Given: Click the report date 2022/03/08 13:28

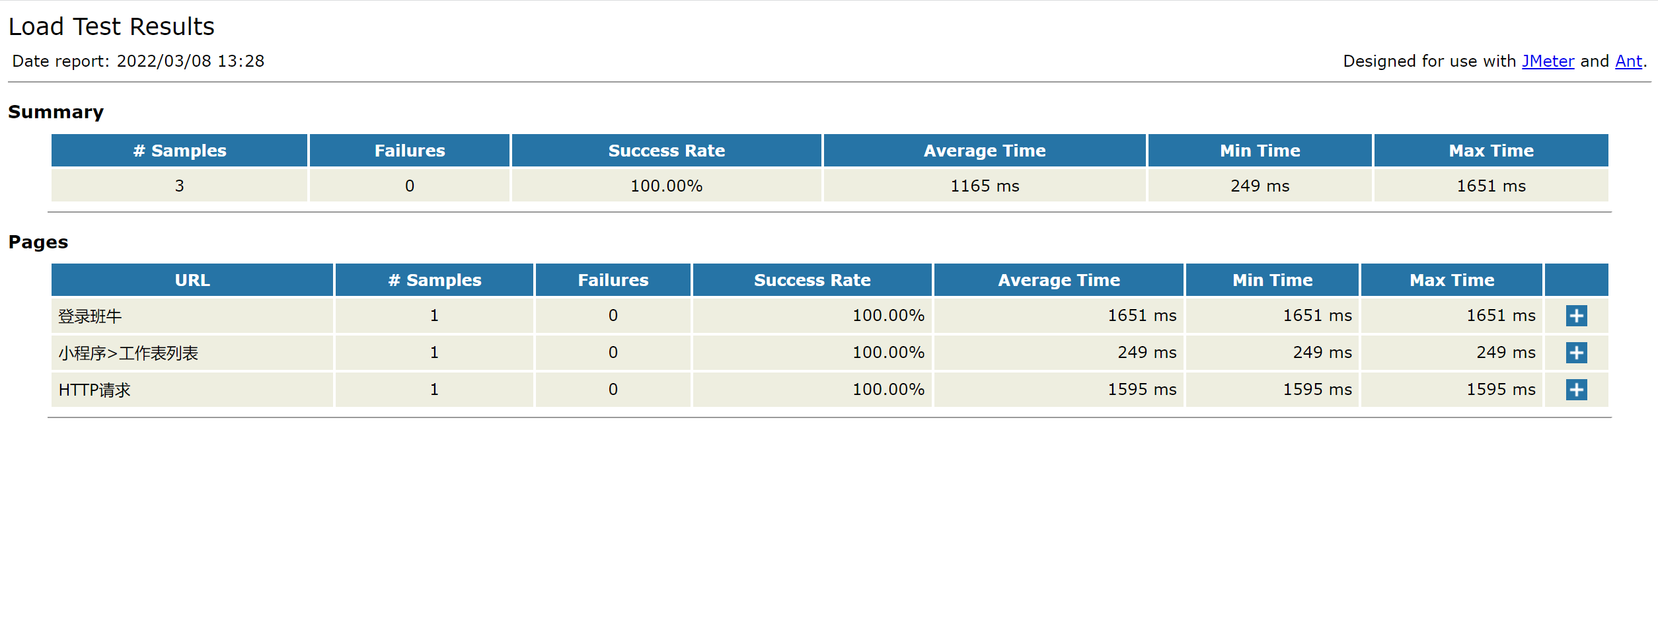Looking at the screenshot, I should coord(190,61).
